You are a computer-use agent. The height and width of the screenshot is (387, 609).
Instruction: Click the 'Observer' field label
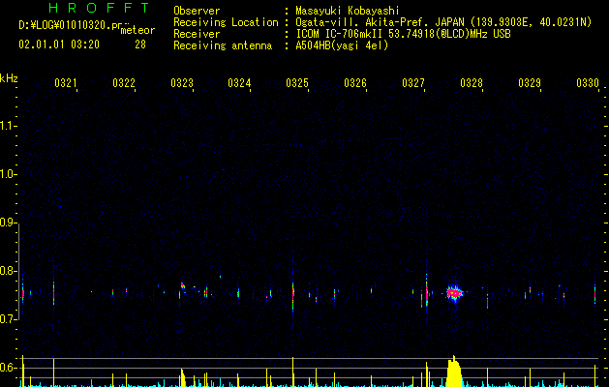tap(197, 11)
